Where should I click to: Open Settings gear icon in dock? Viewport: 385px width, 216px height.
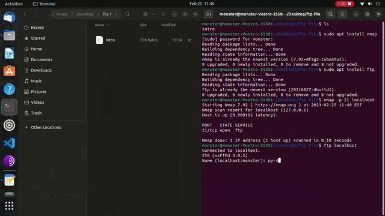coord(10,125)
